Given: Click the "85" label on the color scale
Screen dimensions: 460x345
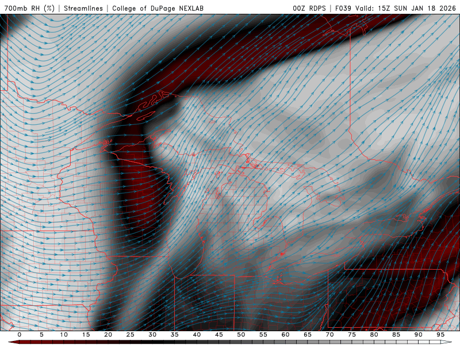Looking at the screenshot, I should tap(396, 335).
